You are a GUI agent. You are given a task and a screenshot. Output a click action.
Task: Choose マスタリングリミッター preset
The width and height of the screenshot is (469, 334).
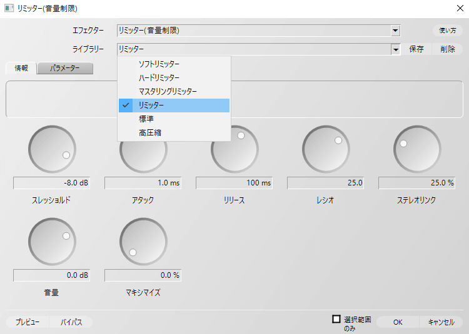coord(168,92)
